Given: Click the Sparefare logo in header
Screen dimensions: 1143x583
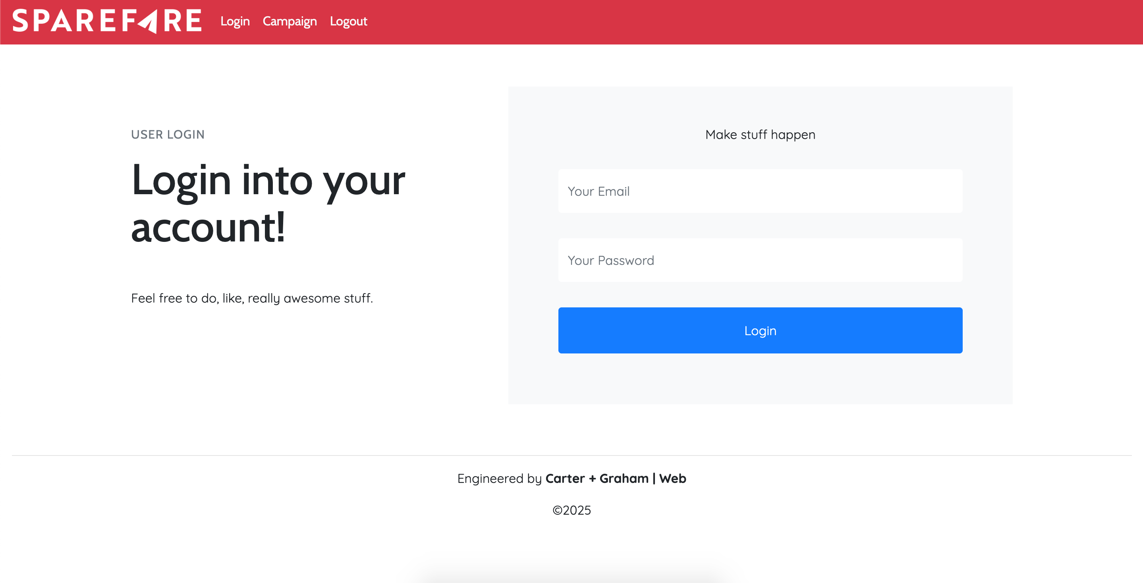Looking at the screenshot, I should pos(106,21).
